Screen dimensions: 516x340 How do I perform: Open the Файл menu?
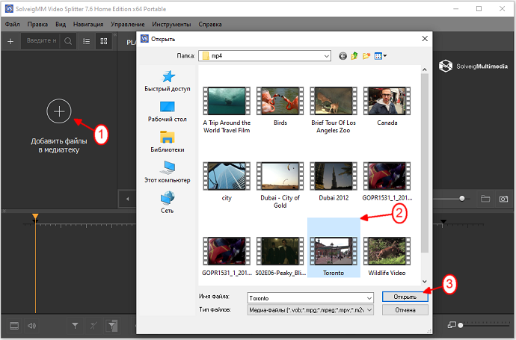coord(13,25)
